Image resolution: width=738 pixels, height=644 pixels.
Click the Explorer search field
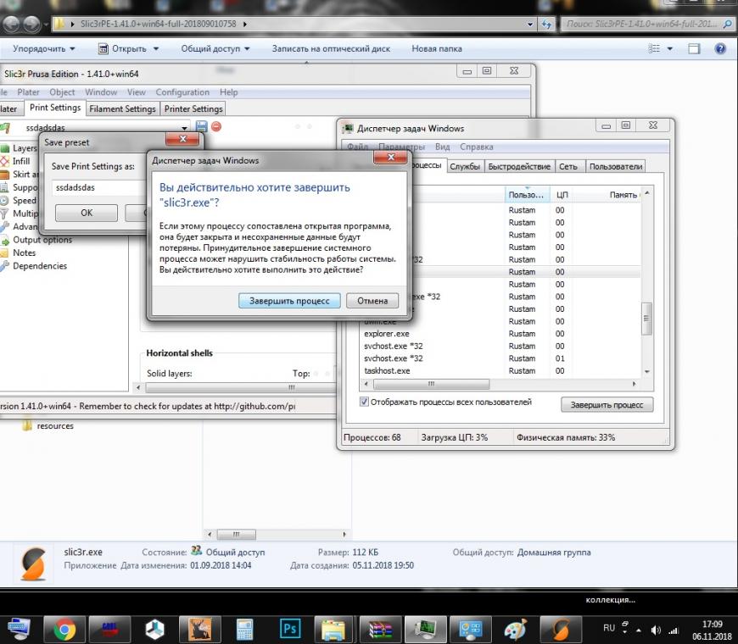coord(647,24)
